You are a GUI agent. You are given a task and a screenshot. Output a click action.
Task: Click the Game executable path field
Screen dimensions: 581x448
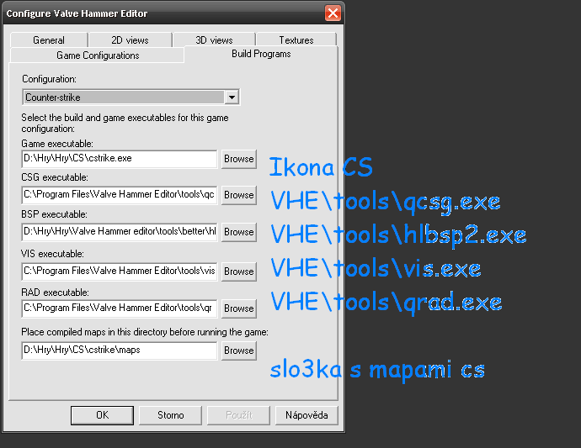pyautogui.click(x=120, y=159)
